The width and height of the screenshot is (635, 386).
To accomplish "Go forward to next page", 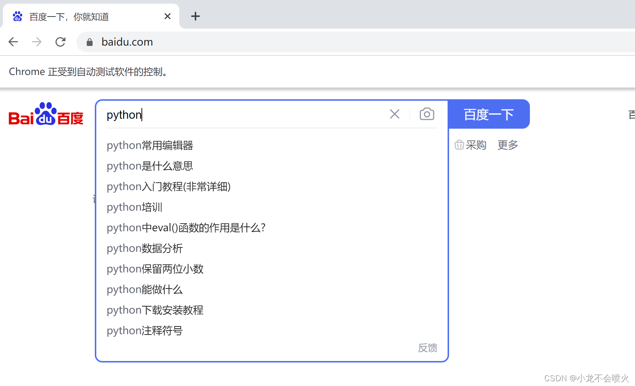I will pos(37,42).
